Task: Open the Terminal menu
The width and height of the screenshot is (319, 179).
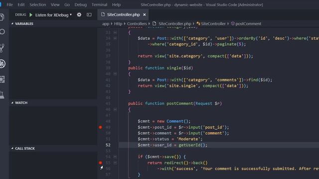Action: 99,4
